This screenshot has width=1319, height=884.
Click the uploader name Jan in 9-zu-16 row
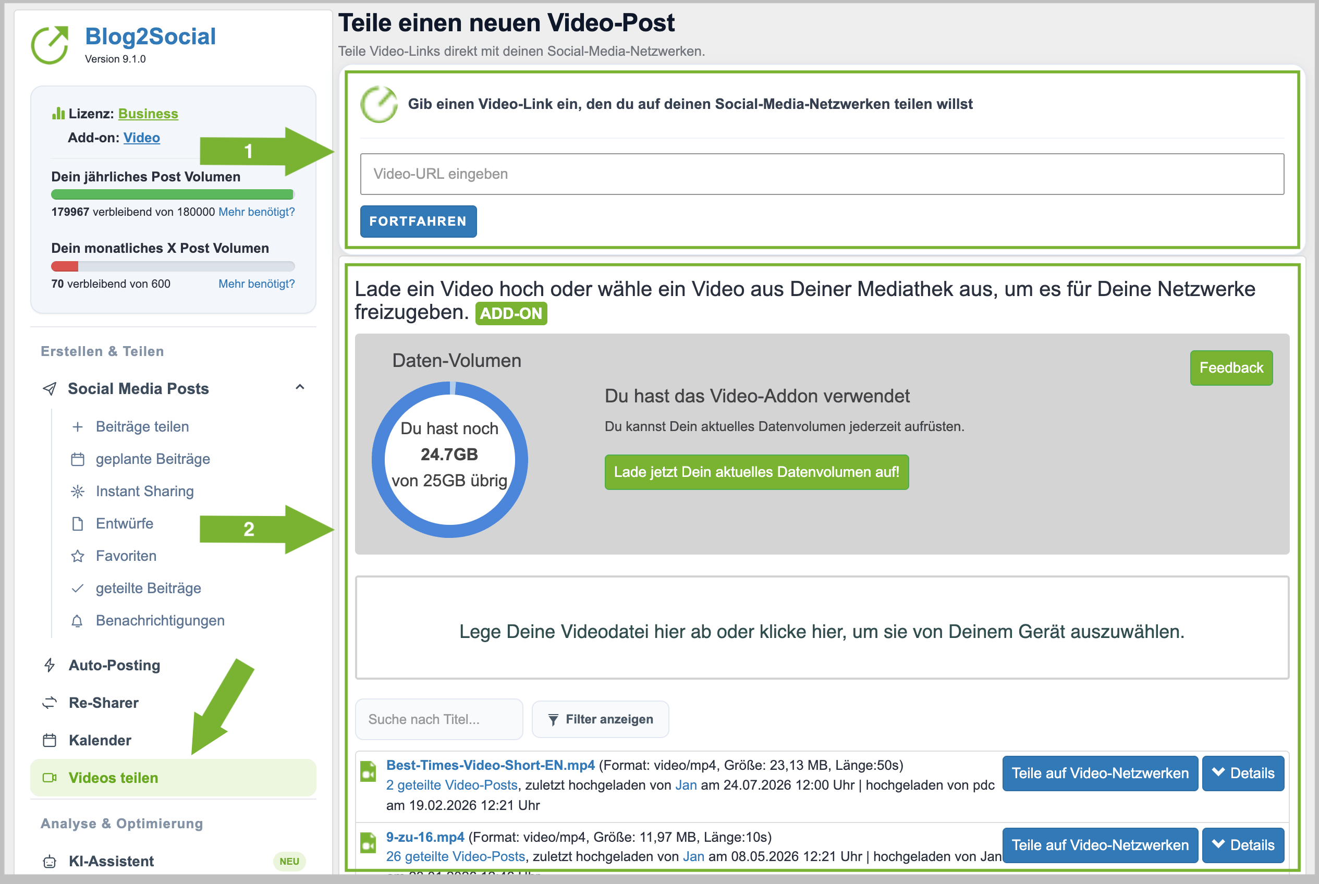(x=693, y=857)
